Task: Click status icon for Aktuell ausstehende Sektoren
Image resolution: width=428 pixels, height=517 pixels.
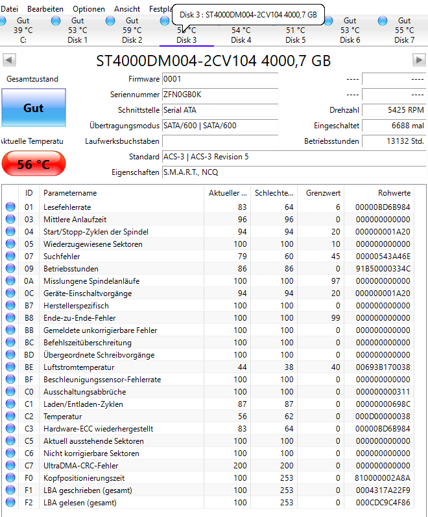Action: [x=10, y=441]
